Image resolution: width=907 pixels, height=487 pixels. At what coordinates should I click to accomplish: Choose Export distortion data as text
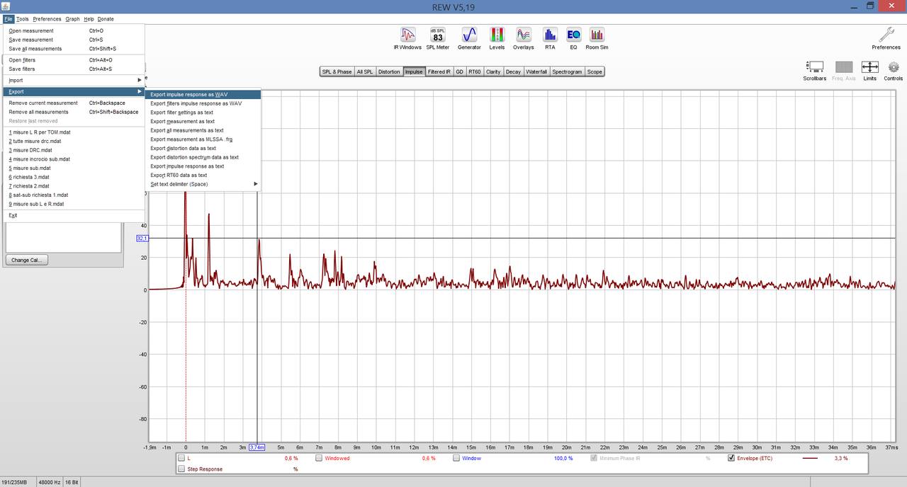(203, 149)
